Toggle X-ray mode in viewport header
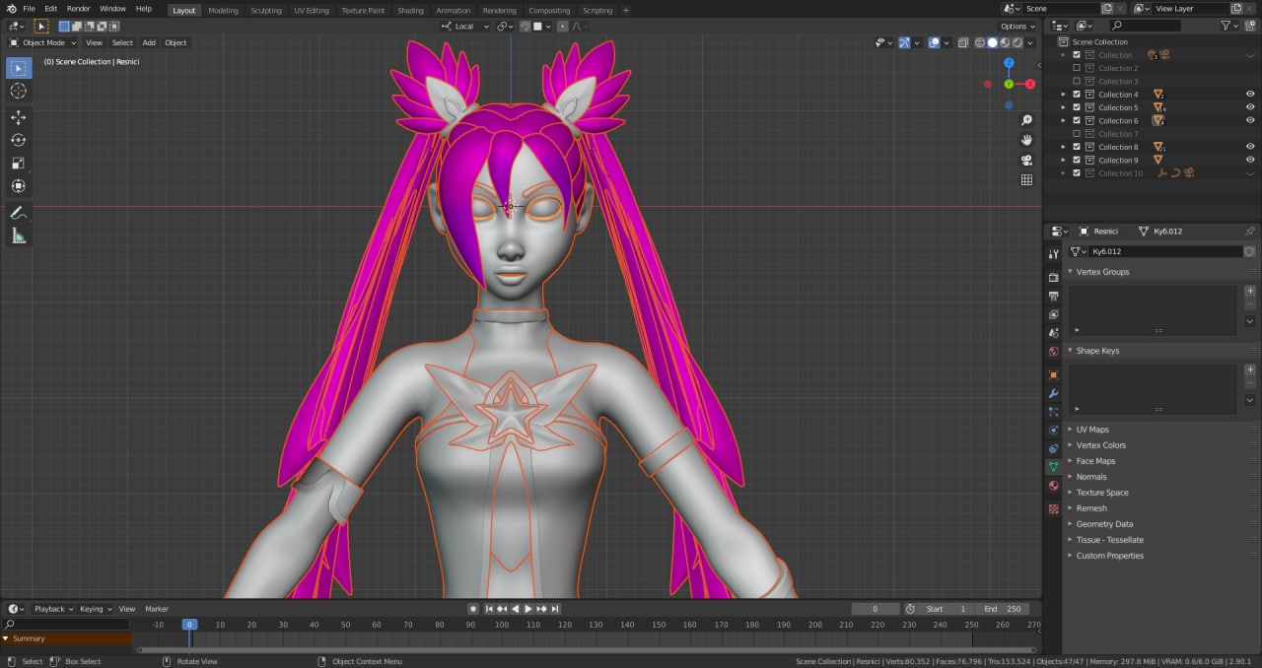This screenshot has width=1262, height=668. click(x=963, y=42)
